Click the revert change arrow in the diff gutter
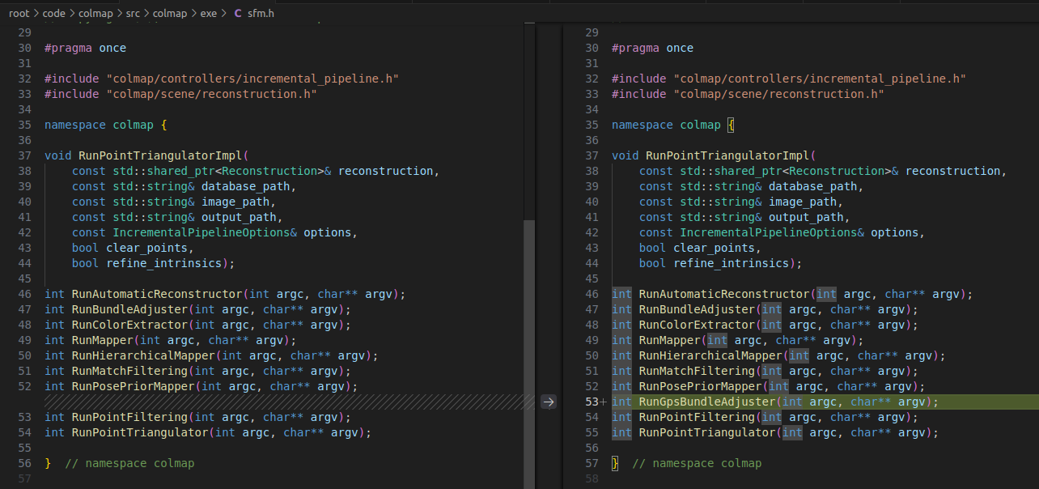1039x489 pixels. 548,402
